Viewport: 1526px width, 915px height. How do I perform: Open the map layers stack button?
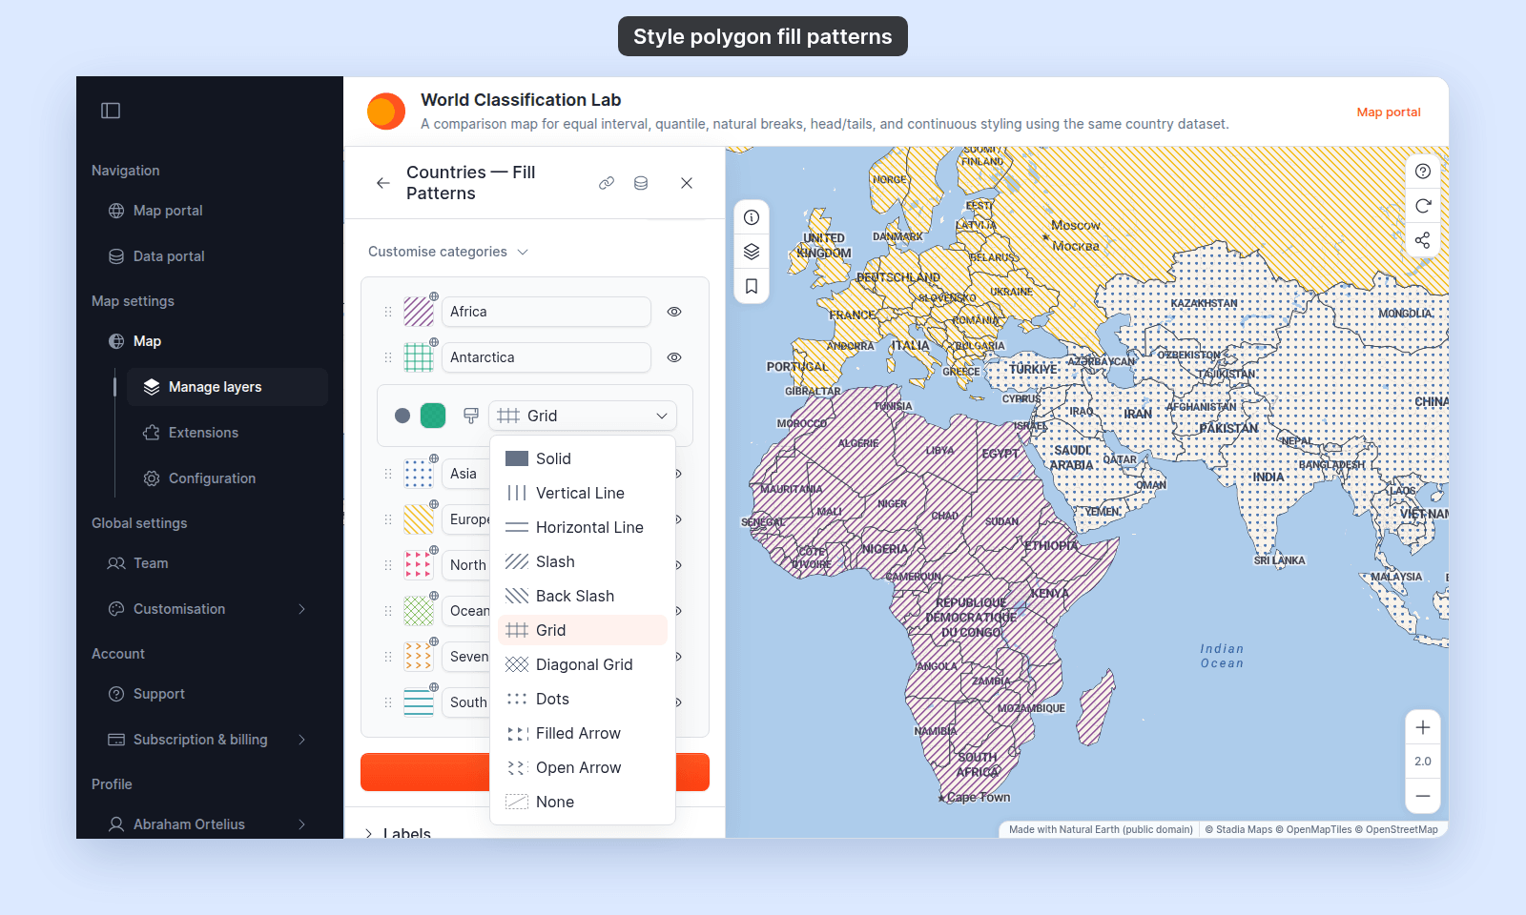click(752, 252)
